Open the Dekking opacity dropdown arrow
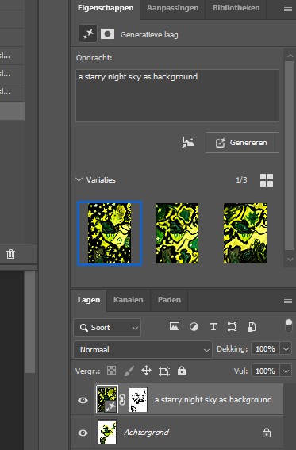The image size is (296, 450). click(286, 349)
